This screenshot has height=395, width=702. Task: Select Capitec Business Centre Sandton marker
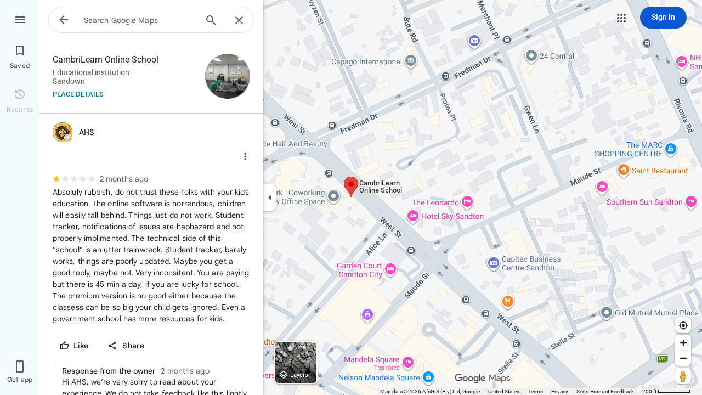(x=493, y=263)
